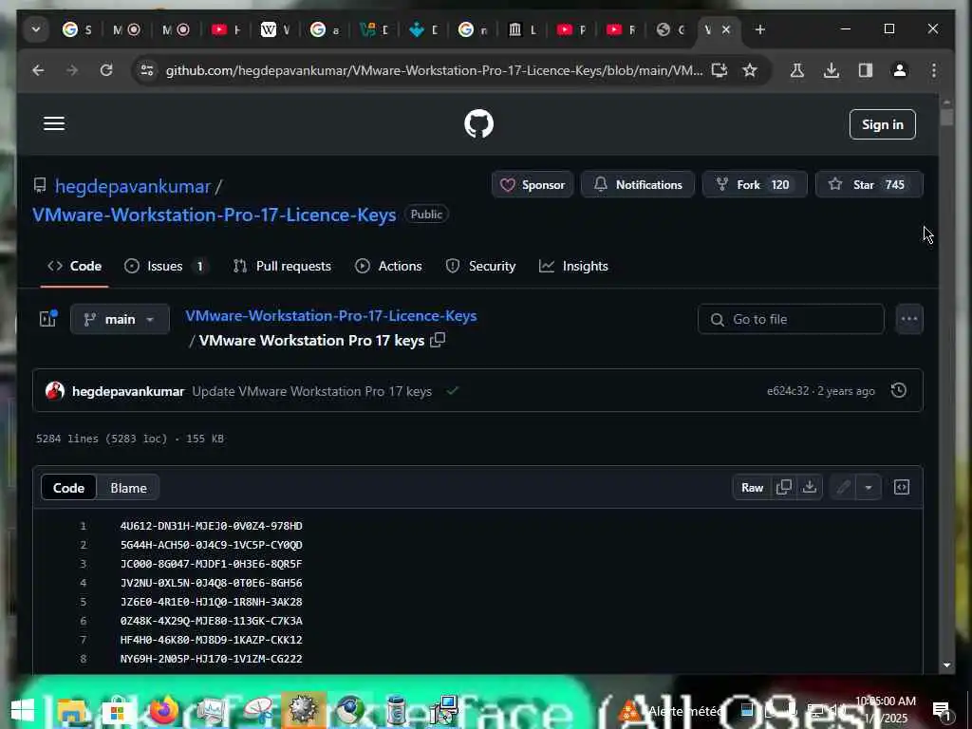
Task: Switch to the Issues tab
Action: pyautogui.click(x=166, y=266)
